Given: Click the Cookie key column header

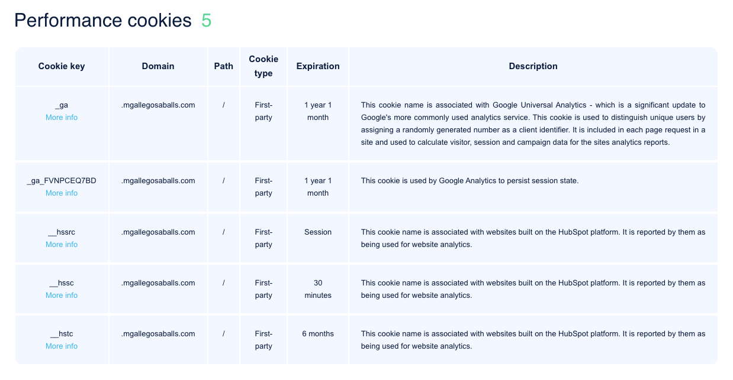Looking at the screenshot, I should 62,66.
